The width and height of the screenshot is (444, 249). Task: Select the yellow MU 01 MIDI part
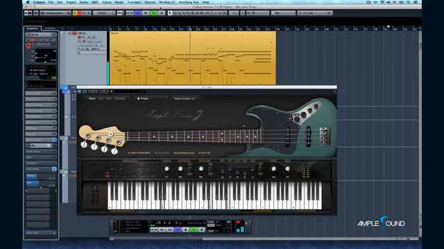[x=193, y=58]
